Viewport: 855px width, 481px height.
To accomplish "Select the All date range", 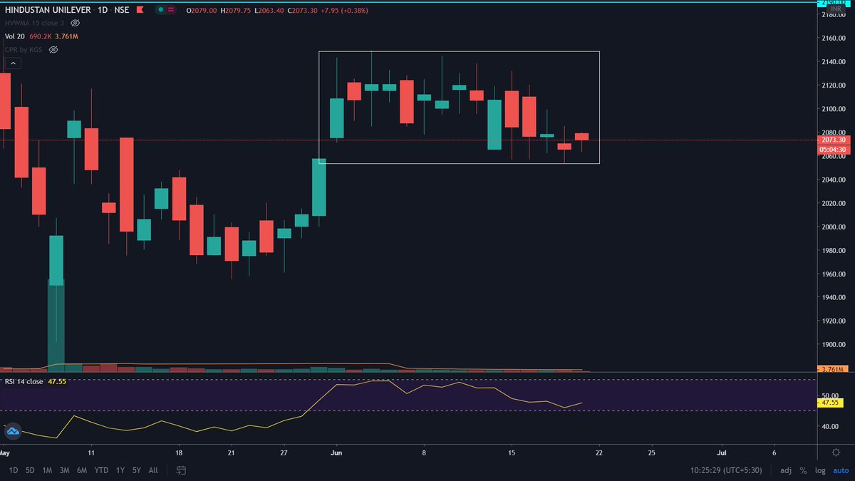I will coord(153,470).
